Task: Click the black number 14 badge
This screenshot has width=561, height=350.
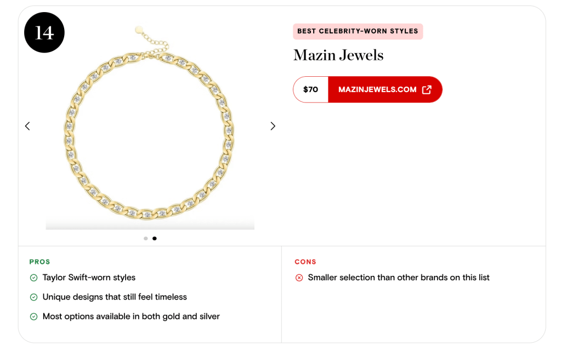Action: pyautogui.click(x=44, y=33)
